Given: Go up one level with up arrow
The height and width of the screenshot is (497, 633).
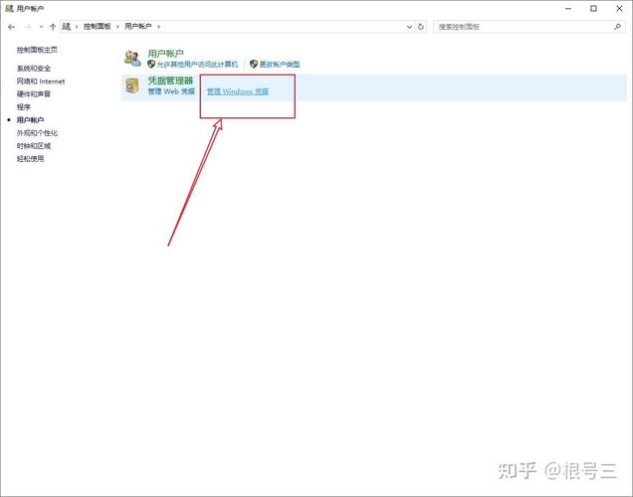Looking at the screenshot, I should pos(53,27).
